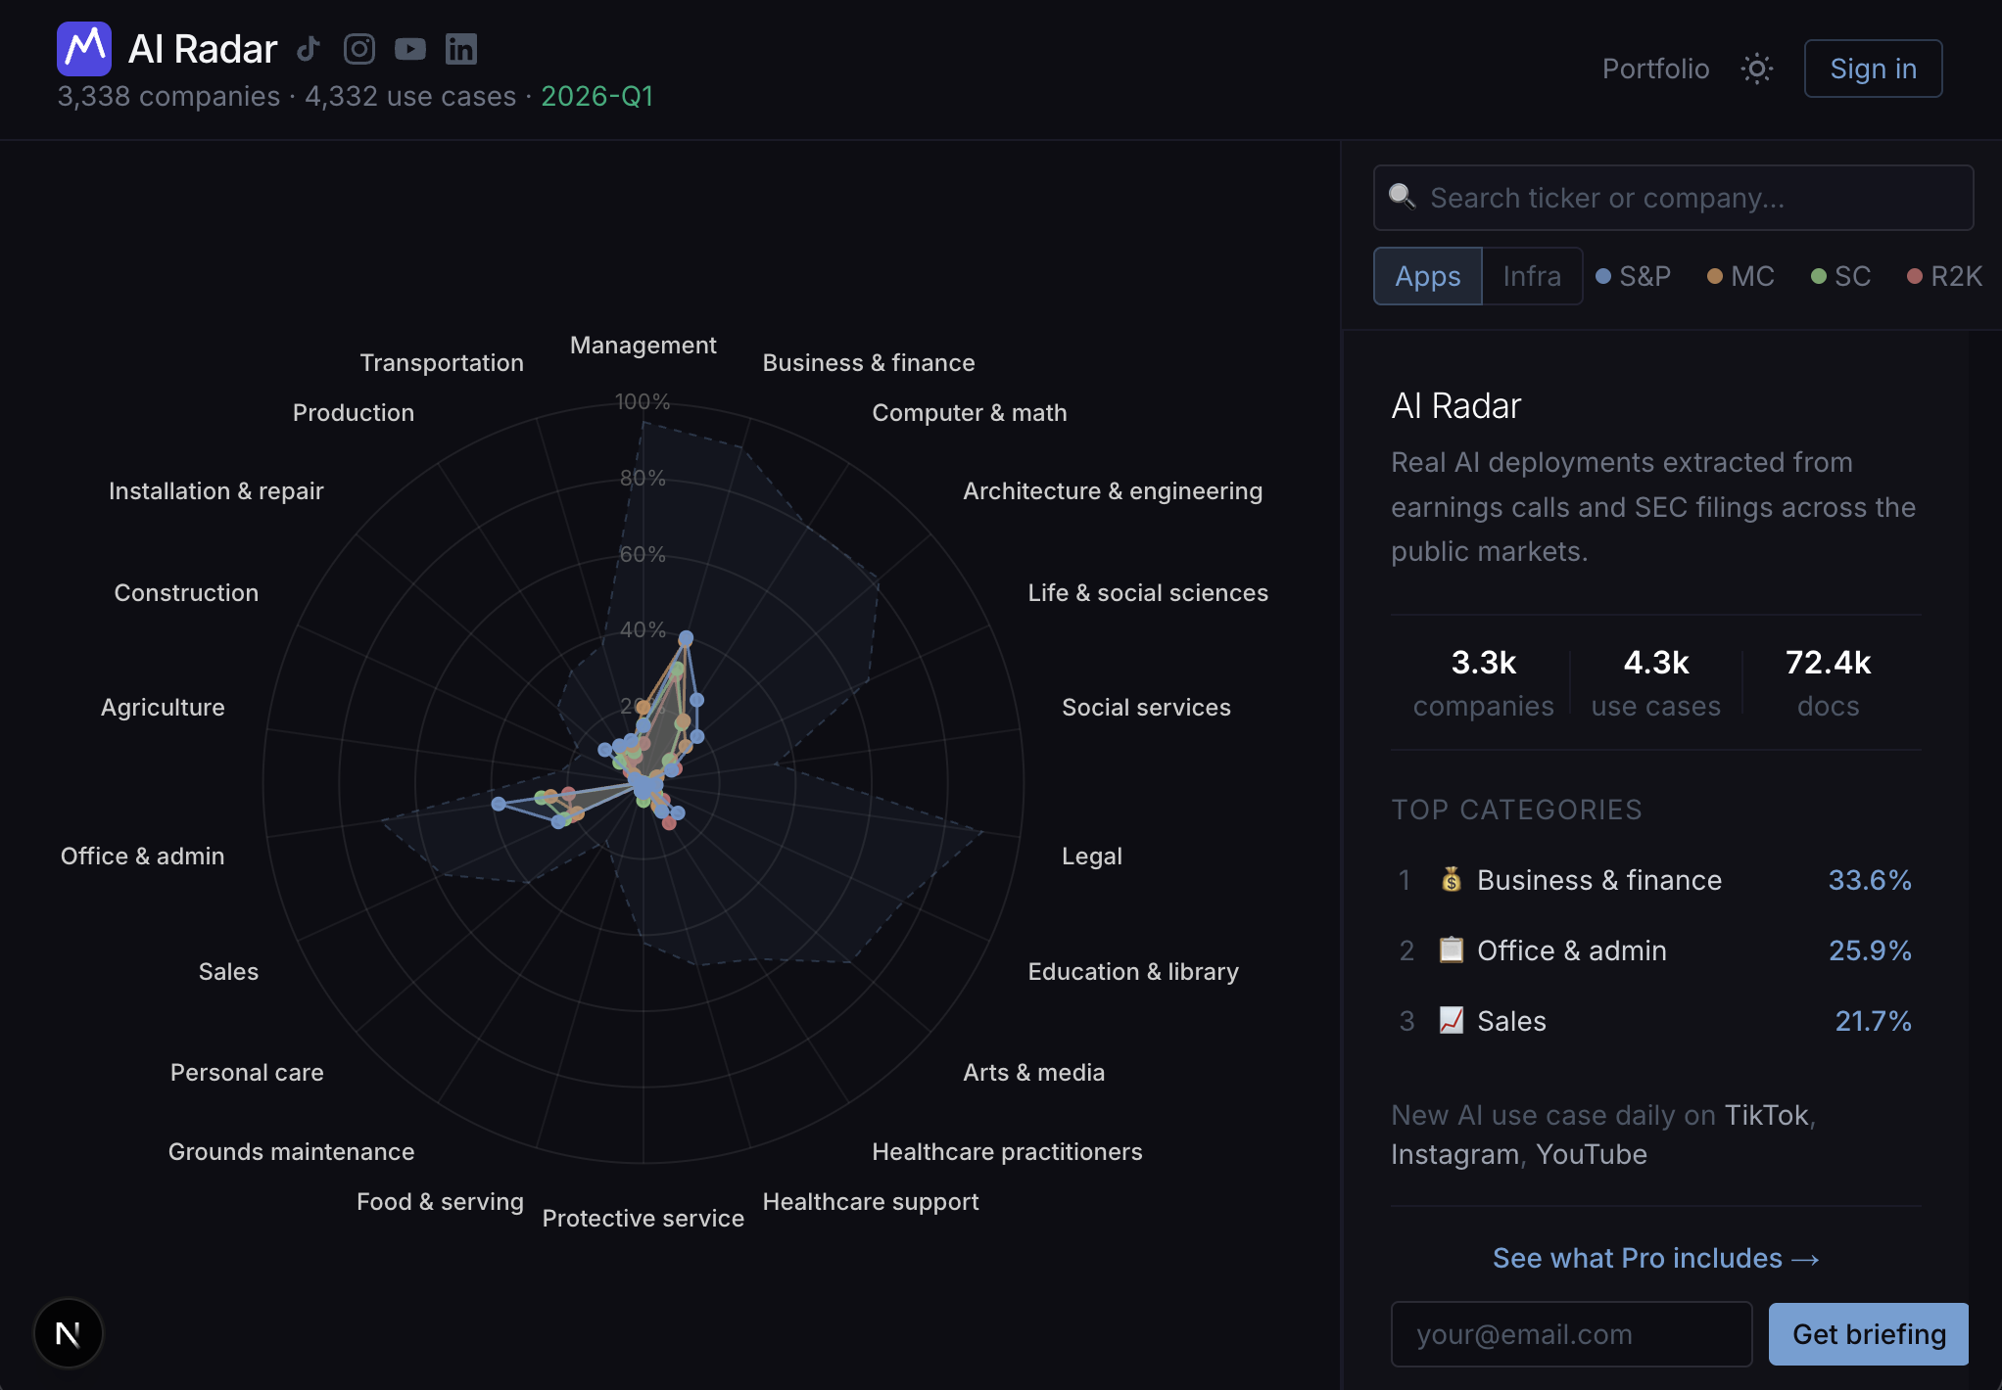
Task: Open the Instagram icon in the header
Action: [359, 48]
